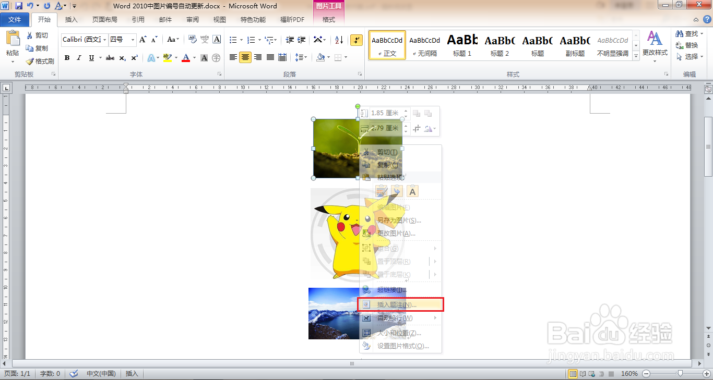Click the 160% zoom level
Viewport: 713px width, 380px height.
click(x=629, y=373)
